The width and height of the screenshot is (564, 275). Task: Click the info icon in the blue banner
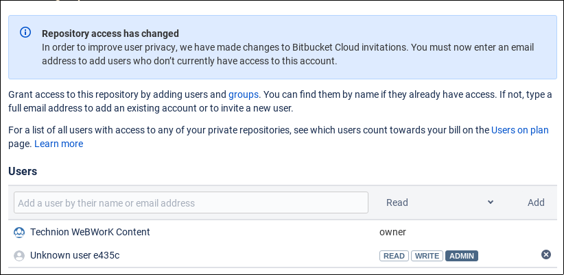pyautogui.click(x=25, y=33)
